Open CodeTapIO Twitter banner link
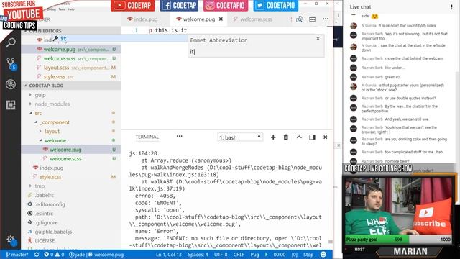The width and height of the screenshot is (460, 259). [276, 5]
